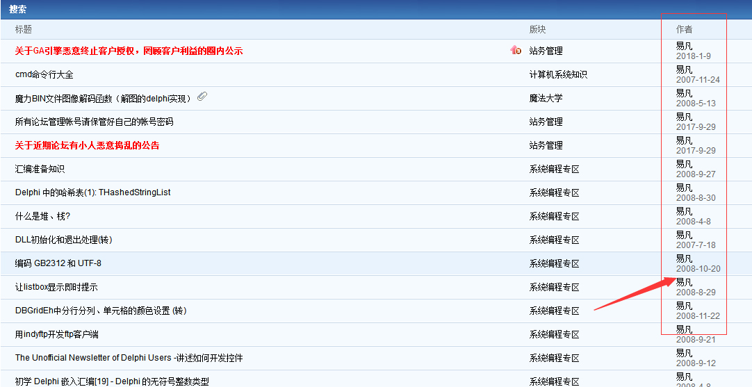Open the 汇编准备知识 thread
The image size is (752, 387).
click(x=40, y=169)
